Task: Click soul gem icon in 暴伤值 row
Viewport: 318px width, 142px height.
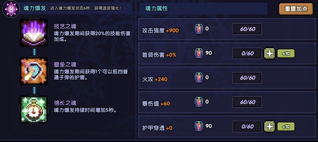Action: [199, 102]
